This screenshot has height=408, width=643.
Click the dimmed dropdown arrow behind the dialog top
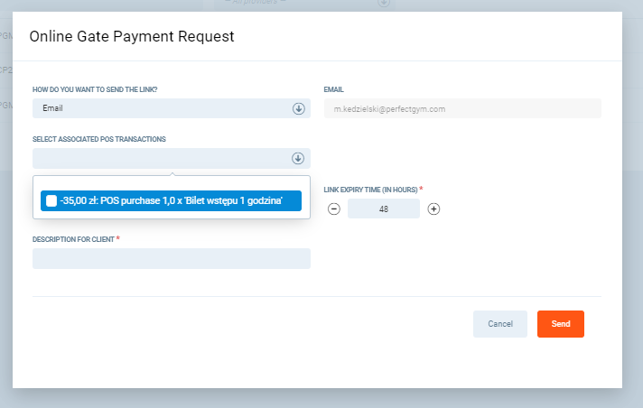pos(384,4)
